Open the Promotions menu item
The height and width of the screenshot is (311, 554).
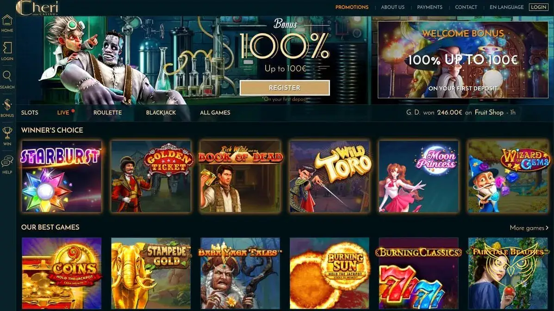(352, 7)
